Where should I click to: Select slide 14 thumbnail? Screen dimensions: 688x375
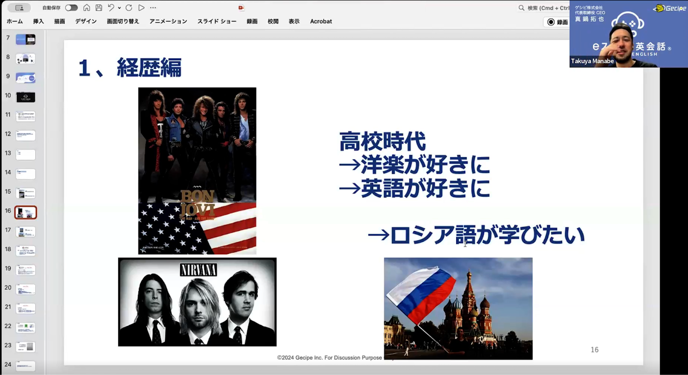pos(26,174)
